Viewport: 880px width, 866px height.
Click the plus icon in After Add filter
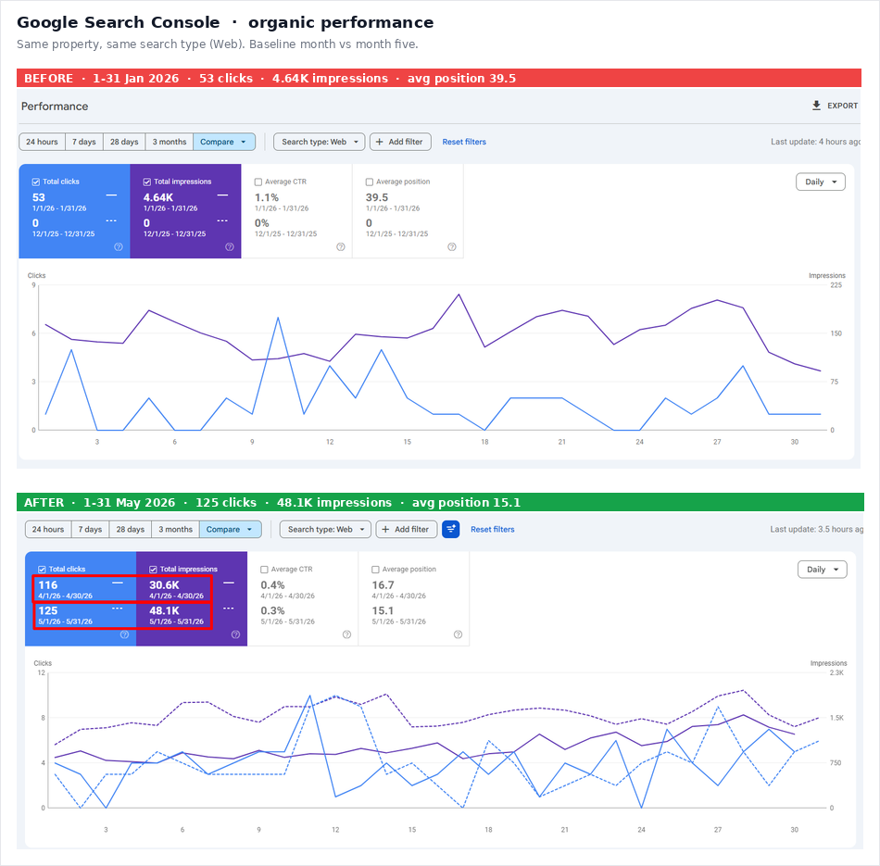pos(385,529)
